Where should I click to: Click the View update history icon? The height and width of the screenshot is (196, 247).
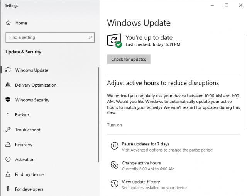coord(114,184)
